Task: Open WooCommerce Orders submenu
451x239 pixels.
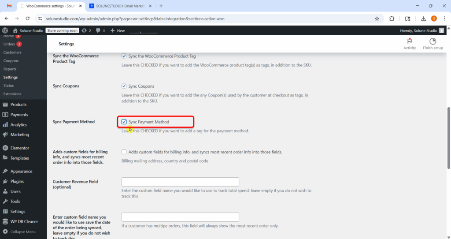Action: pos(9,44)
